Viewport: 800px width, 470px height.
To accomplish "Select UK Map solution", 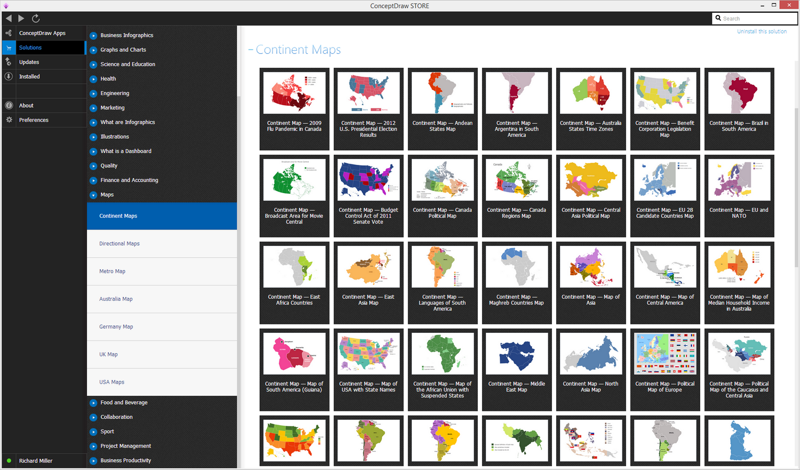I will 162,355.
